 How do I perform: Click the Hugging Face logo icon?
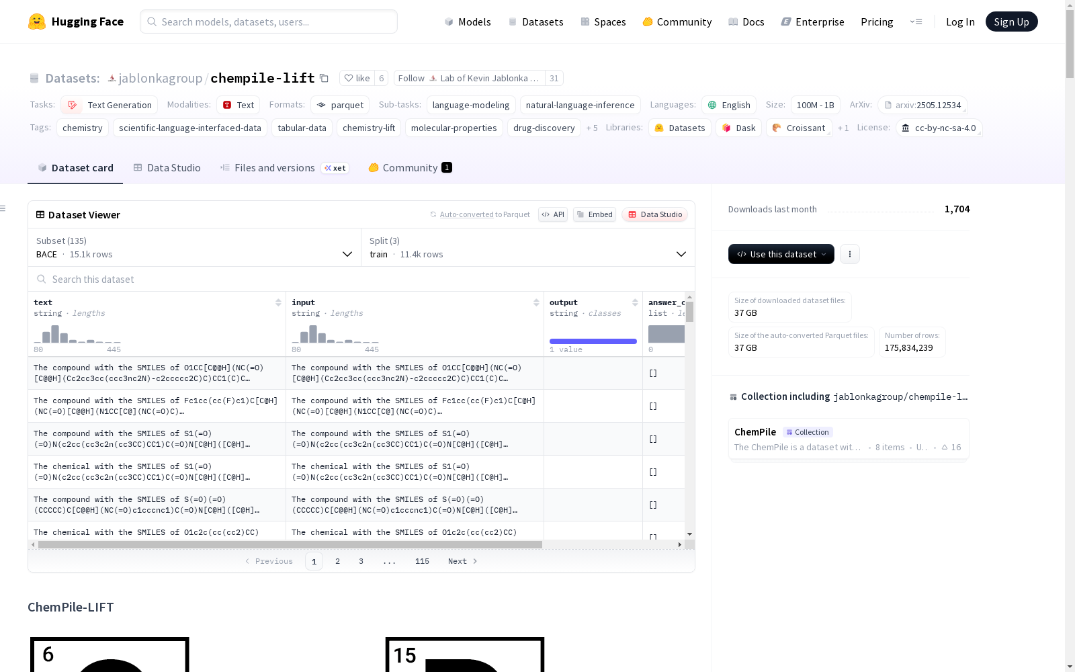point(37,22)
